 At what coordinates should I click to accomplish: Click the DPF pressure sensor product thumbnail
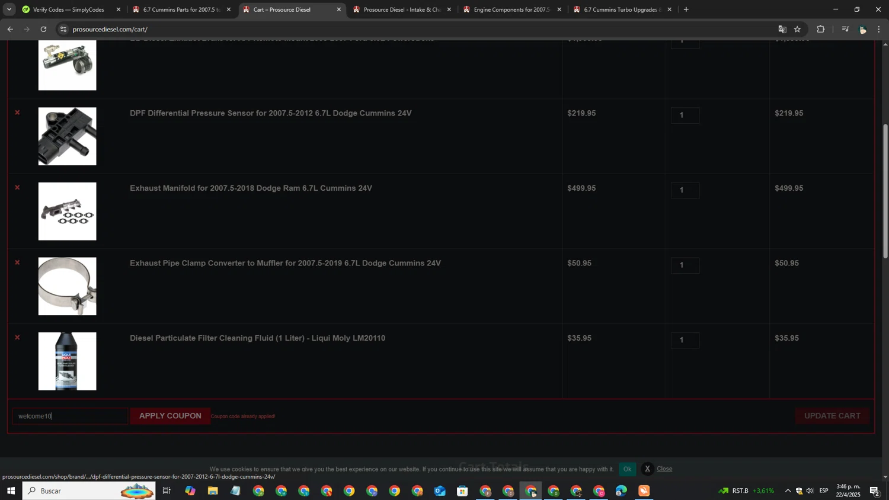pyautogui.click(x=68, y=136)
